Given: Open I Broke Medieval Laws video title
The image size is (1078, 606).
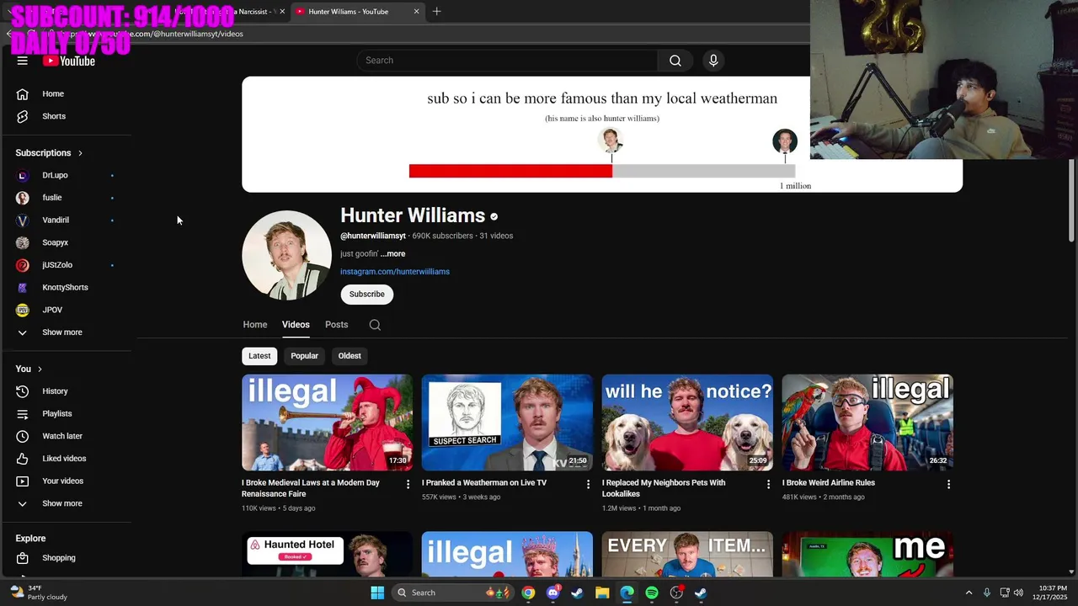Looking at the screenshot, I should 312,488.
